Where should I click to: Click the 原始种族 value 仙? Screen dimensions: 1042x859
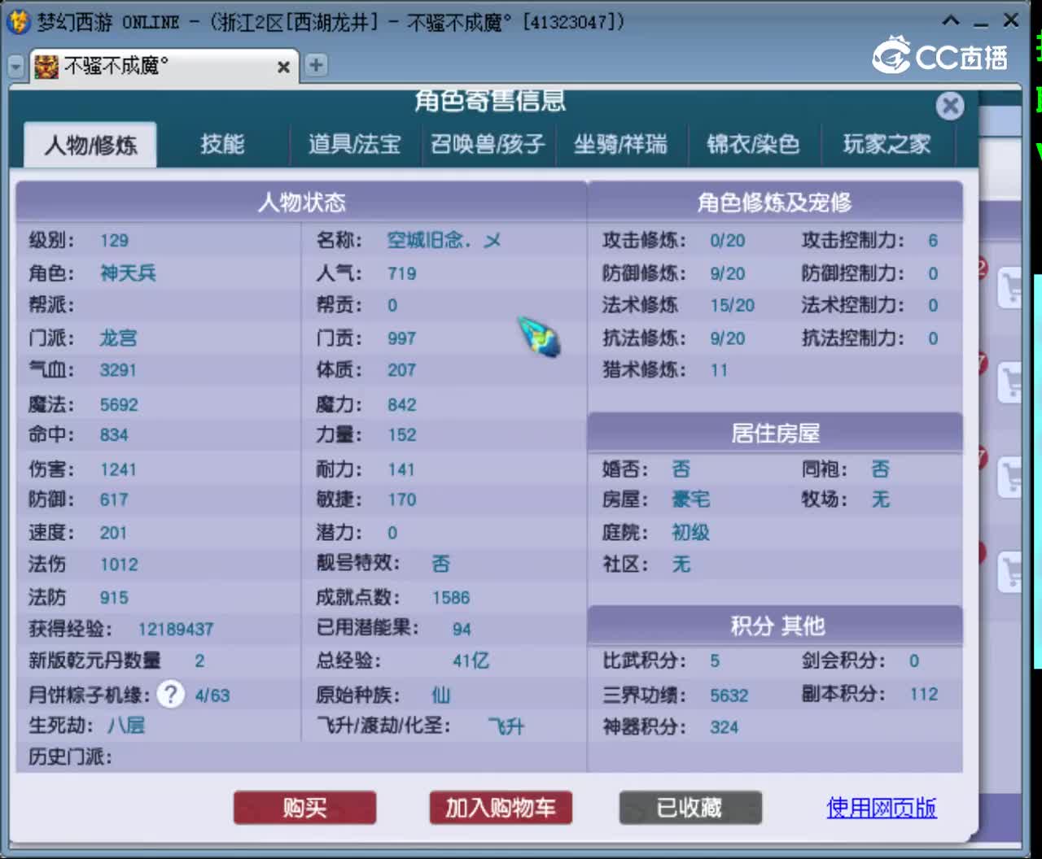coord(440,695)
